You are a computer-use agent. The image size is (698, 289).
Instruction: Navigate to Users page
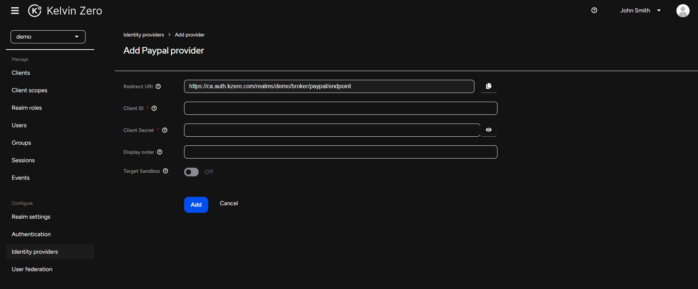pos(19,125)
